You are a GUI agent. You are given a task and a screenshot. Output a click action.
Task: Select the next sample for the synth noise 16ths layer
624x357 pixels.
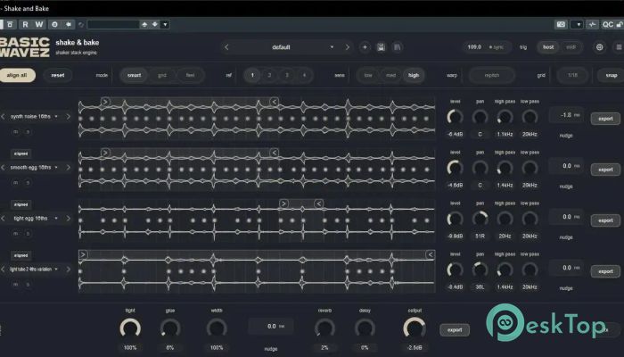click(68, 117)
